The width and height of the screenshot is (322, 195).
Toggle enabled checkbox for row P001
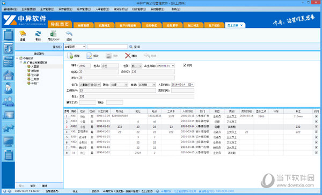click(x=316, y=147)
